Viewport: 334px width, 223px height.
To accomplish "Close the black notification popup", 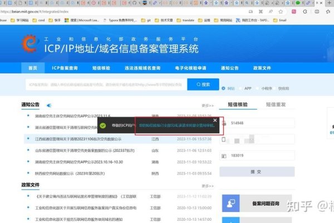I will (x=215, y=120).
